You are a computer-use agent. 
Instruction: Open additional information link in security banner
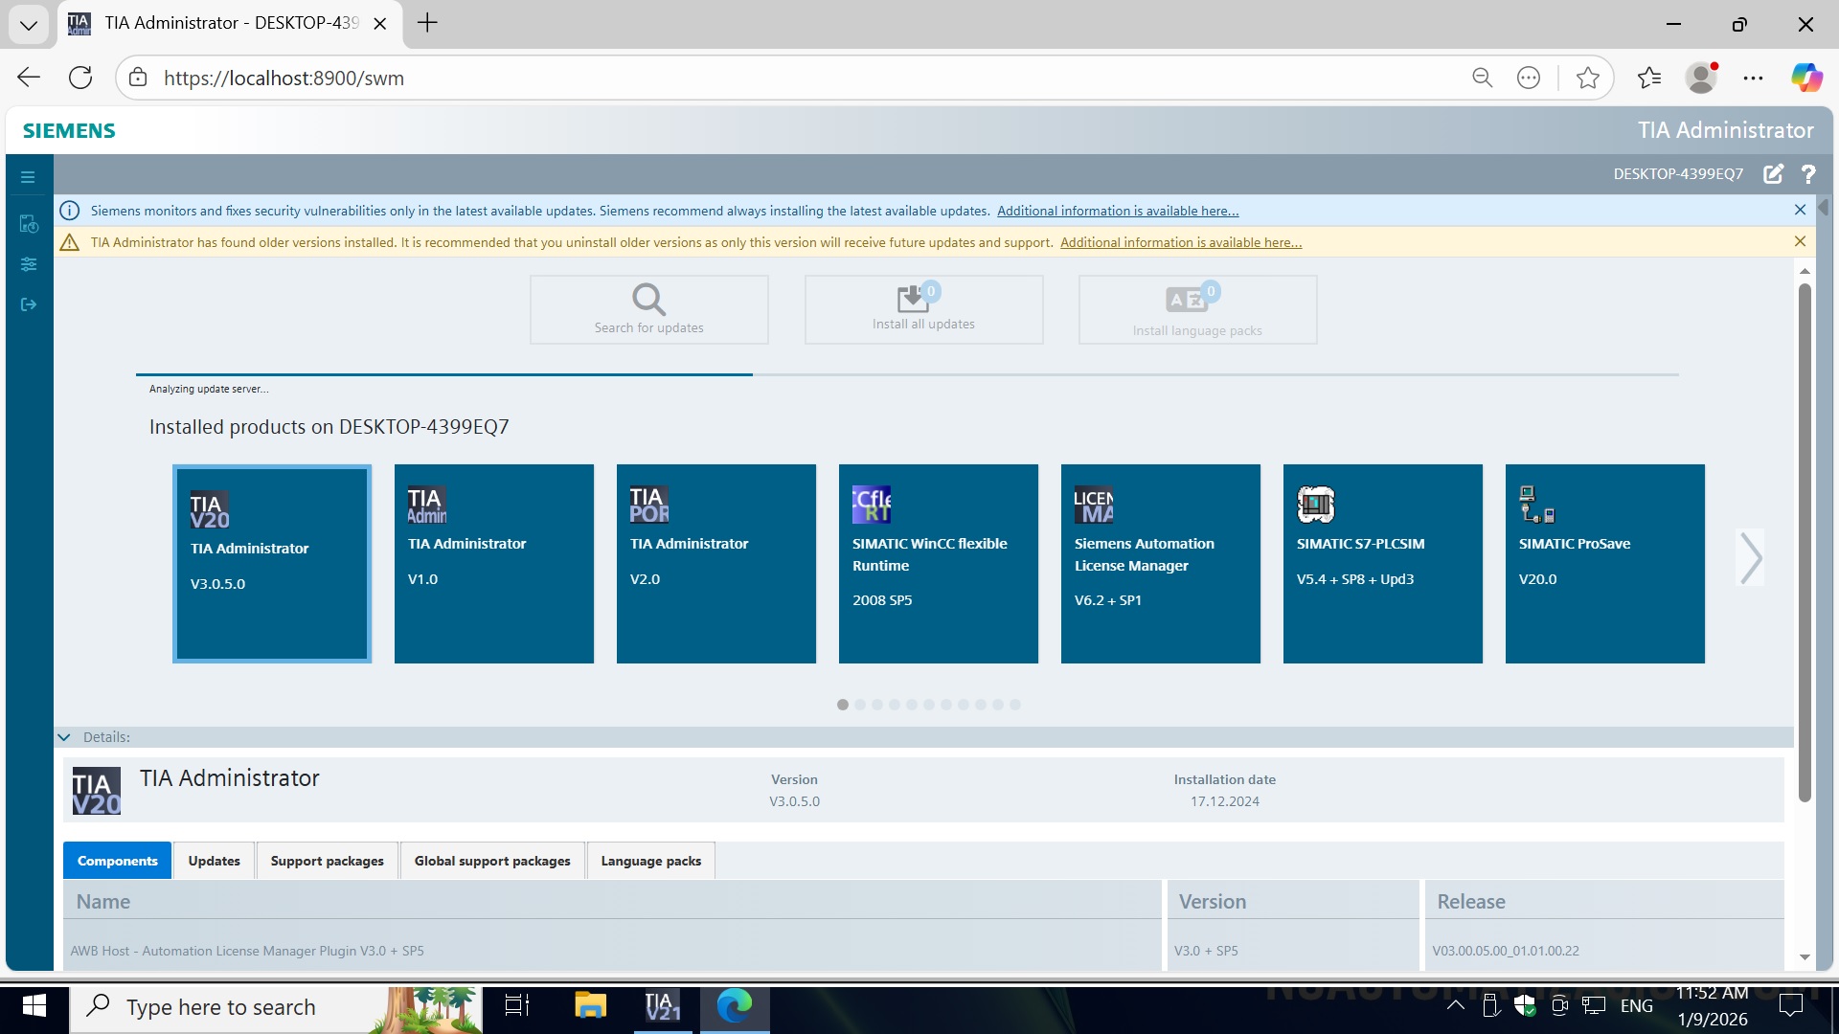click(1118, 211)
